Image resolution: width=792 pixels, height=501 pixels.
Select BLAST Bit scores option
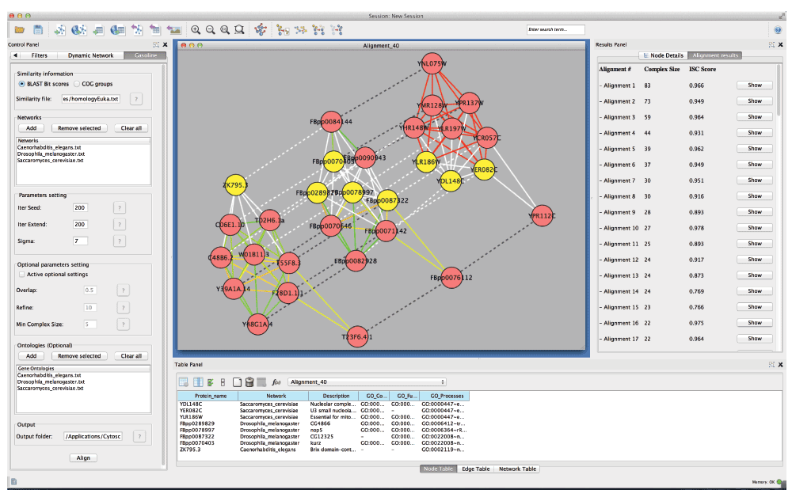pos(21,84)
